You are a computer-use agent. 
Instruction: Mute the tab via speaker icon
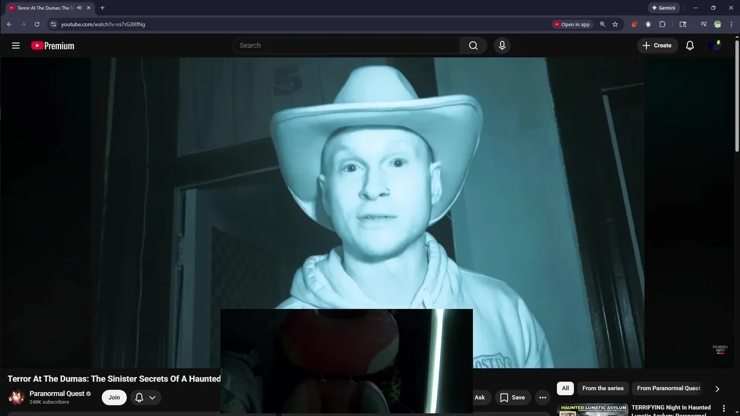click(79, 8)
